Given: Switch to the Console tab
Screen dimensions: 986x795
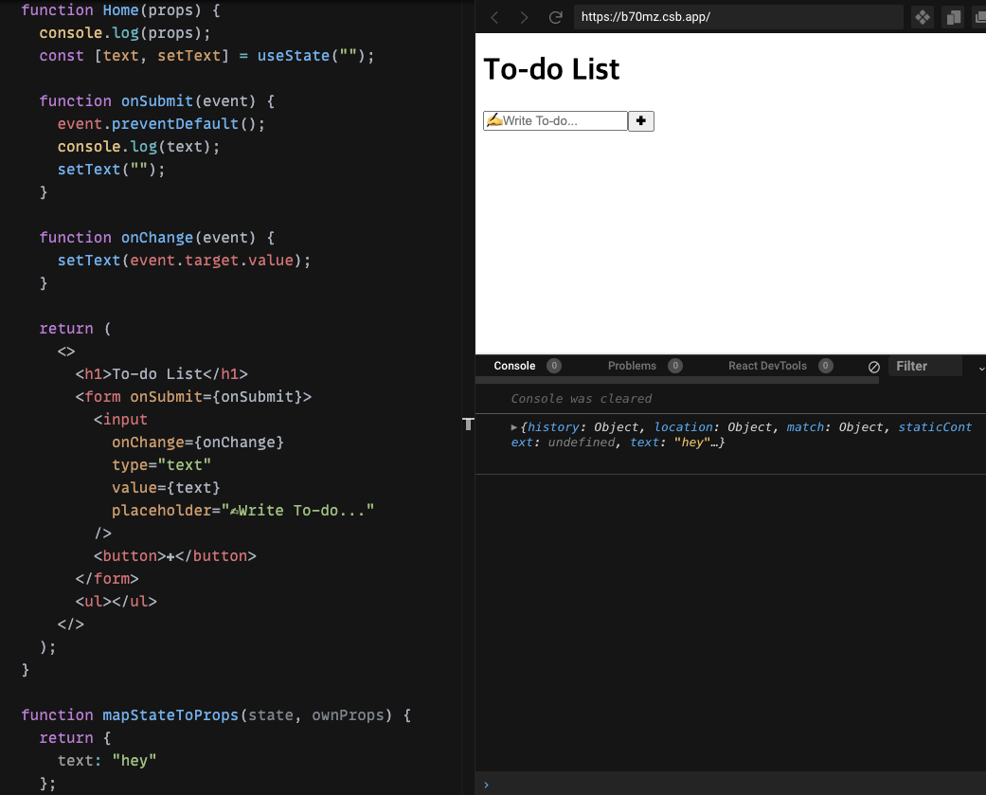Looking at the screenshot, I should point(514,366).
